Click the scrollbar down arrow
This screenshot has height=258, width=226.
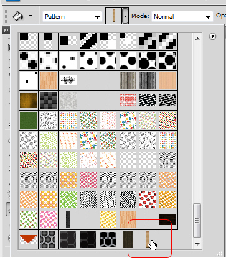pyautogui.click(x=197, y=244)
